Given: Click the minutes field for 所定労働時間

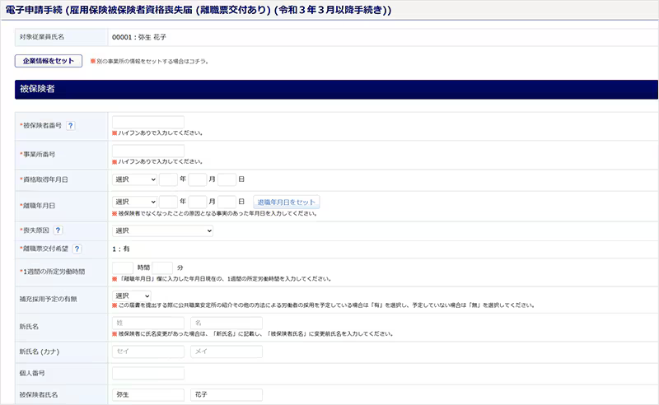Looking at the screenshot, I should [x=162, y=268].
